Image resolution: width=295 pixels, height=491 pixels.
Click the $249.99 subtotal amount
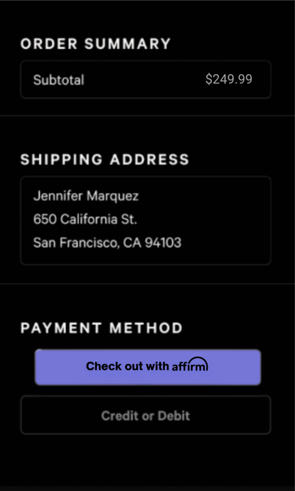click(228, 79)
